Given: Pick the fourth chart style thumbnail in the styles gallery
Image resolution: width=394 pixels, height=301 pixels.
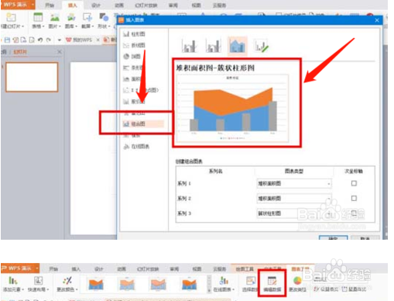Looking at the screenshot, I should point(189,284).
